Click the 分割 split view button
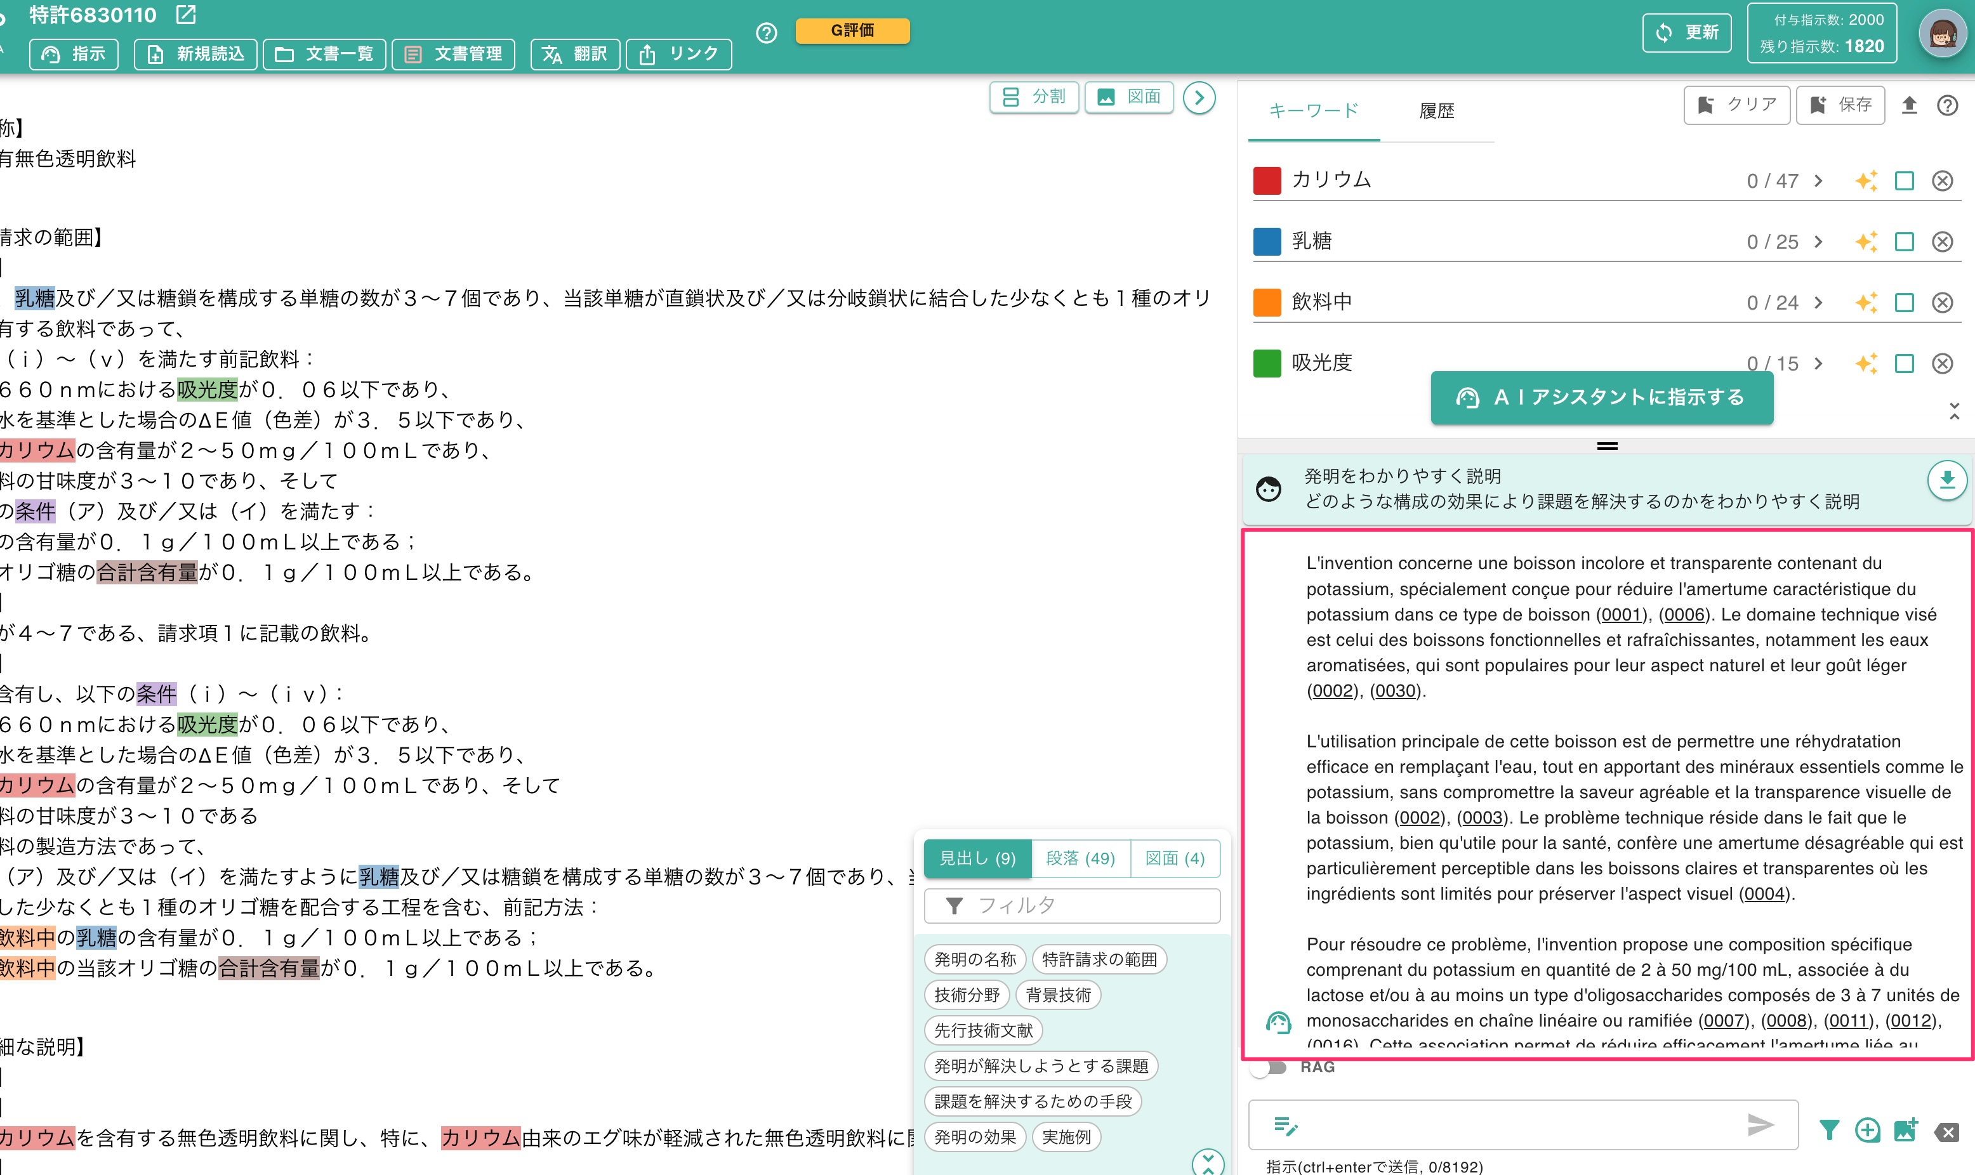Image resolution: width=1975 pixels, height=1175 pixels. coord(1034,96)
